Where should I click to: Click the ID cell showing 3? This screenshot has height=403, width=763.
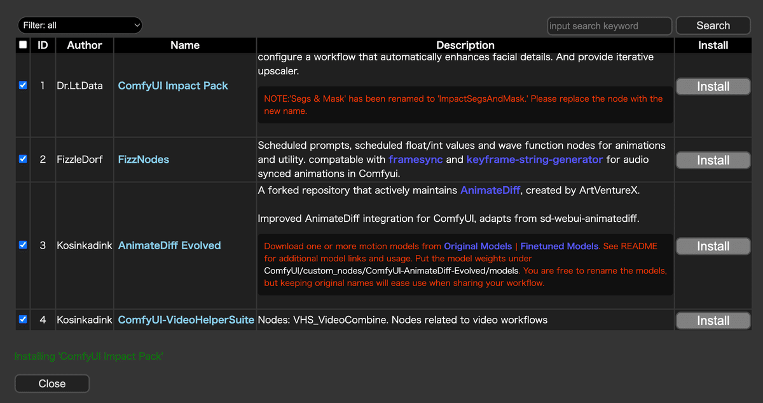43,245
